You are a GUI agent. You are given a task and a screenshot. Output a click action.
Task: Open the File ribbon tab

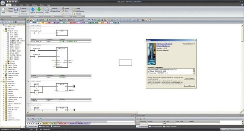(9, 5)
